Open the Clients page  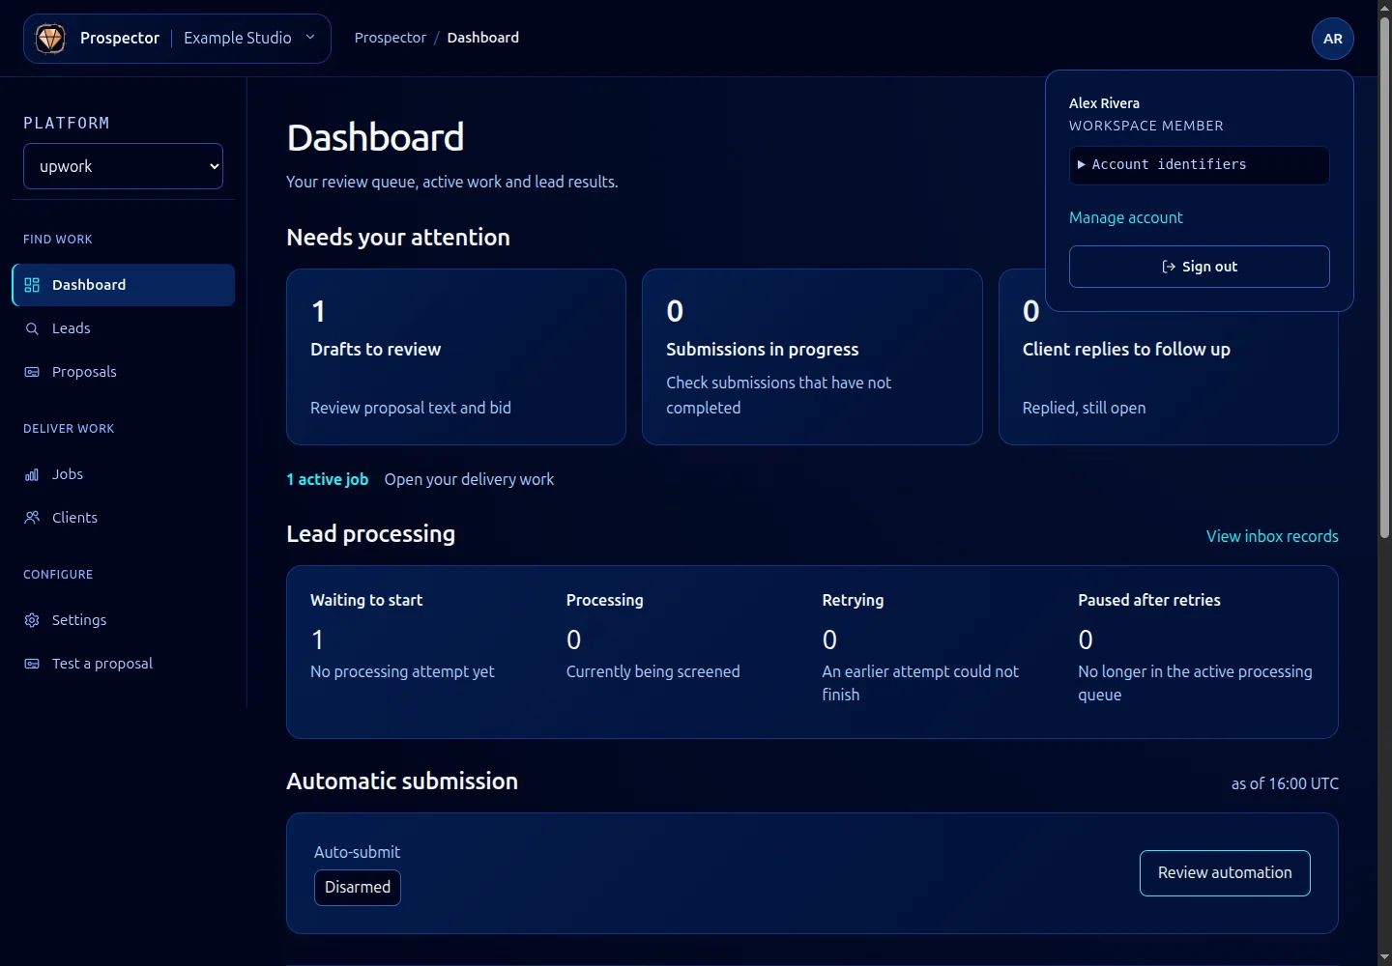(123, 518)
